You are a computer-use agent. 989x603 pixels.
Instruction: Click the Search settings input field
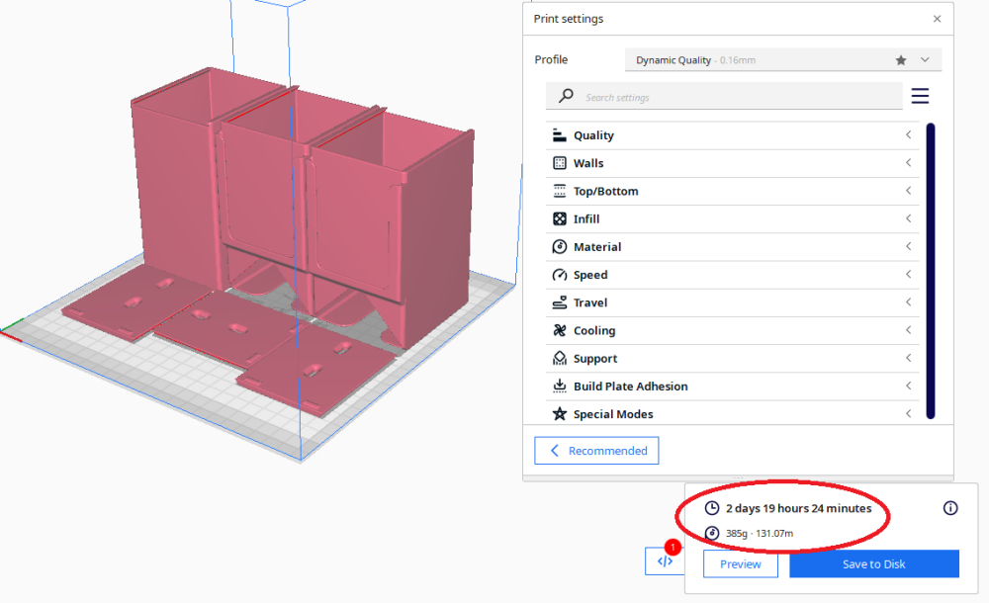coord(724,97)
